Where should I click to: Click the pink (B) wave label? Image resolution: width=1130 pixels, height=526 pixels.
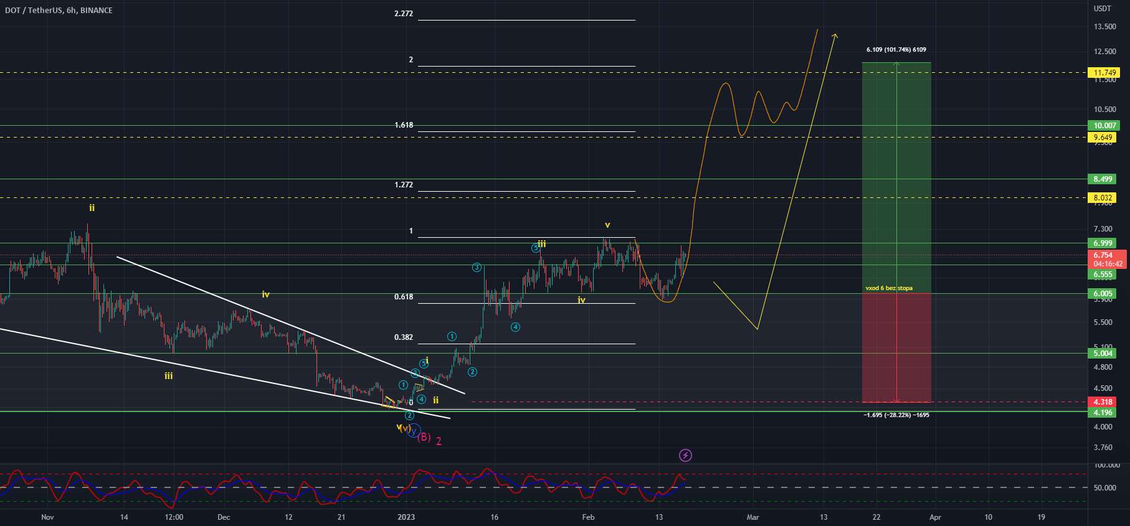coord(424,438)
